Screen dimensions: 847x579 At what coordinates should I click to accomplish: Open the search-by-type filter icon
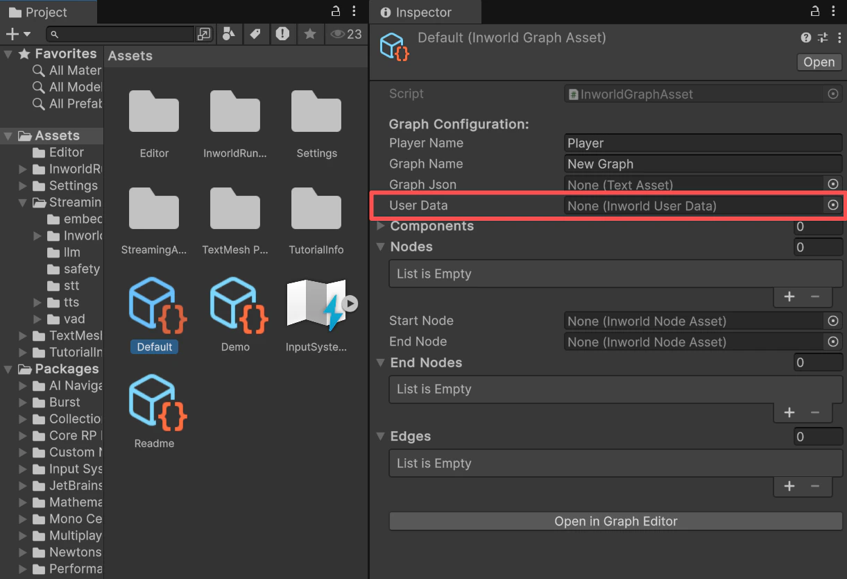[x=228, y=34]
